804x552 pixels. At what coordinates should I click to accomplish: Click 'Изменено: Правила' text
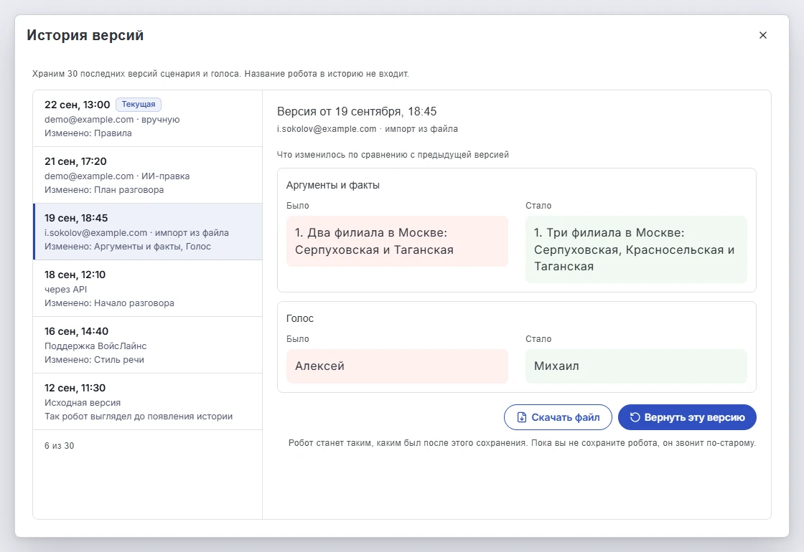coord(88,133)
